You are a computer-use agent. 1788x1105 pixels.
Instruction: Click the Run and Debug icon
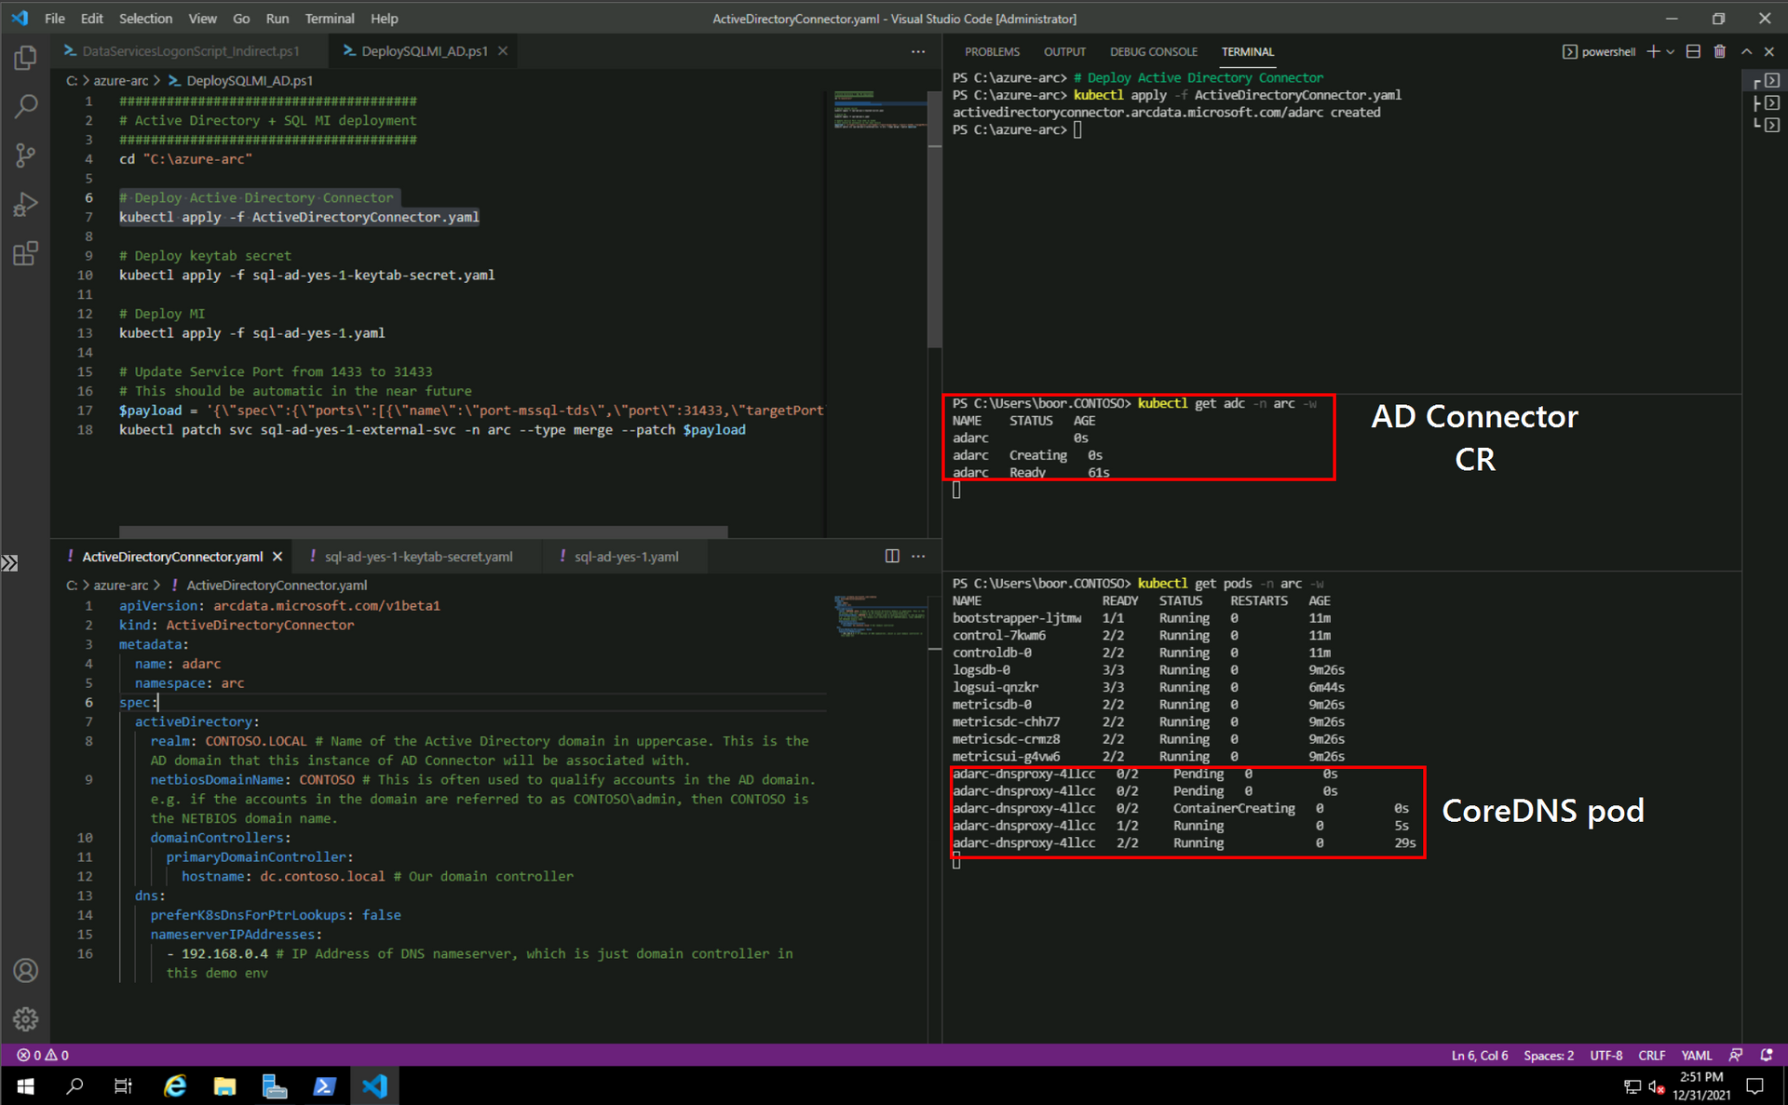[28, 203]
